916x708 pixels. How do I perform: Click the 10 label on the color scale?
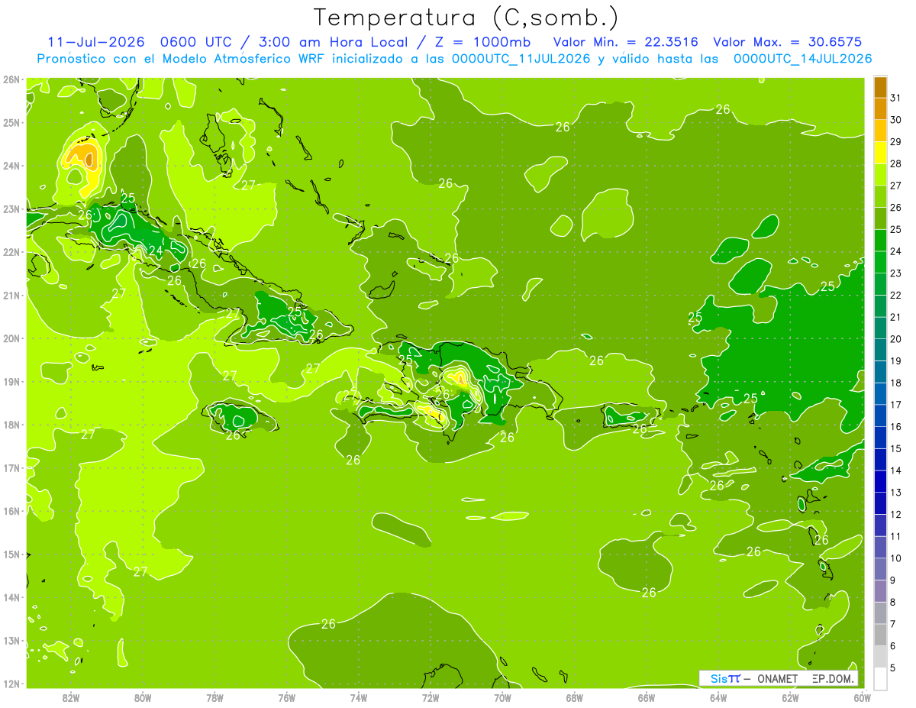pos(895,558)
